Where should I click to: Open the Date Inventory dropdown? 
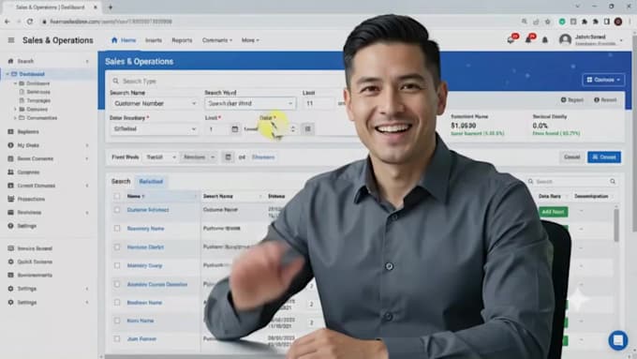[155, 128]
